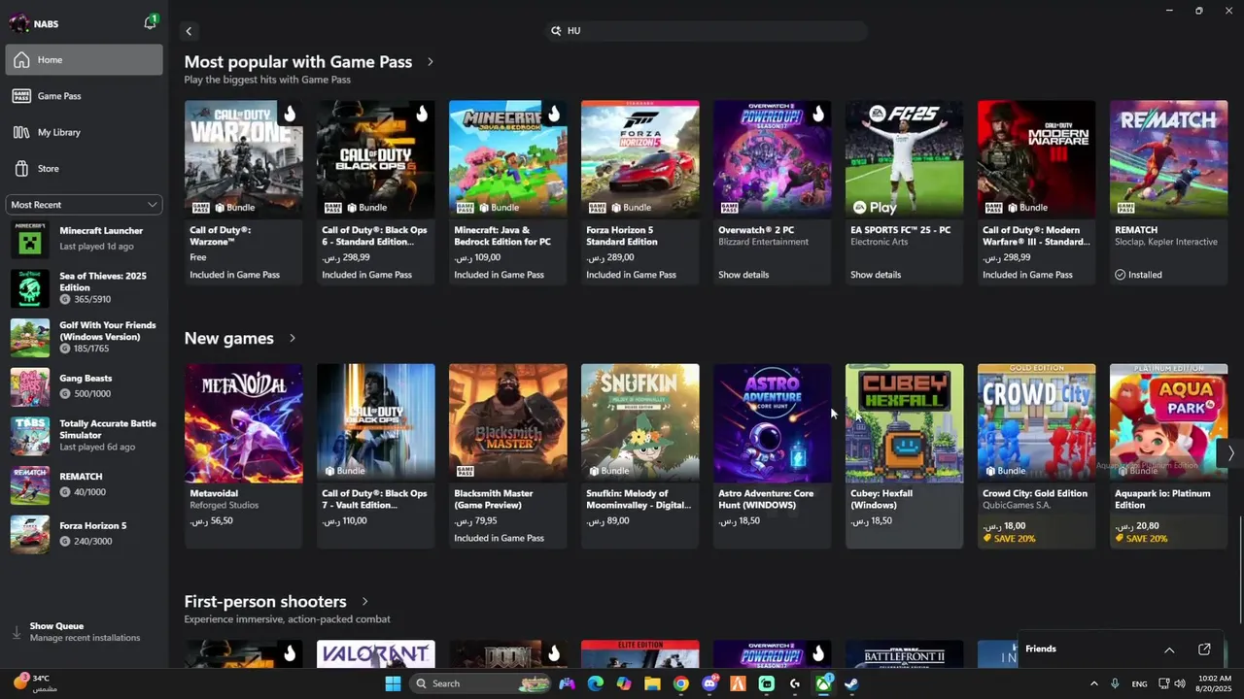This screenshot has width=1244, height=699.
Task: Open Call of Duty: Warzone card
Action: tap(244, 192)
